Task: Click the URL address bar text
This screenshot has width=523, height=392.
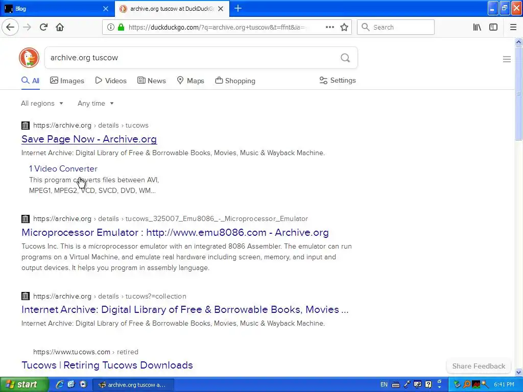Action: [217, 28]
